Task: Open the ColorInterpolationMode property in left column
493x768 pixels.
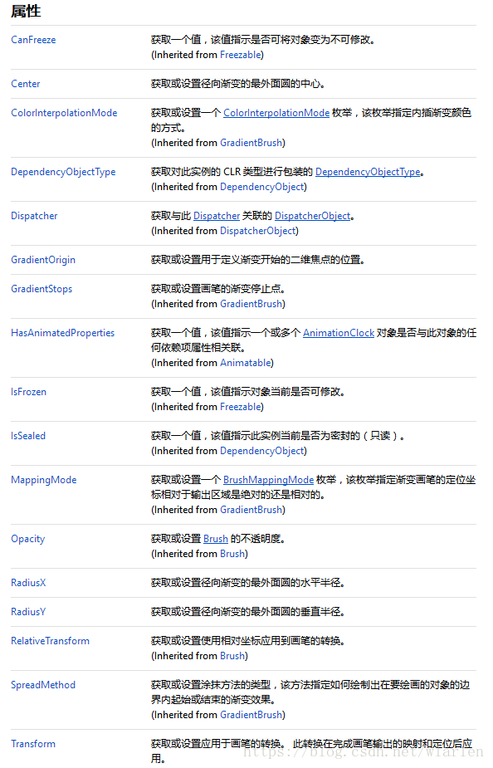Action: pos(64,113)
